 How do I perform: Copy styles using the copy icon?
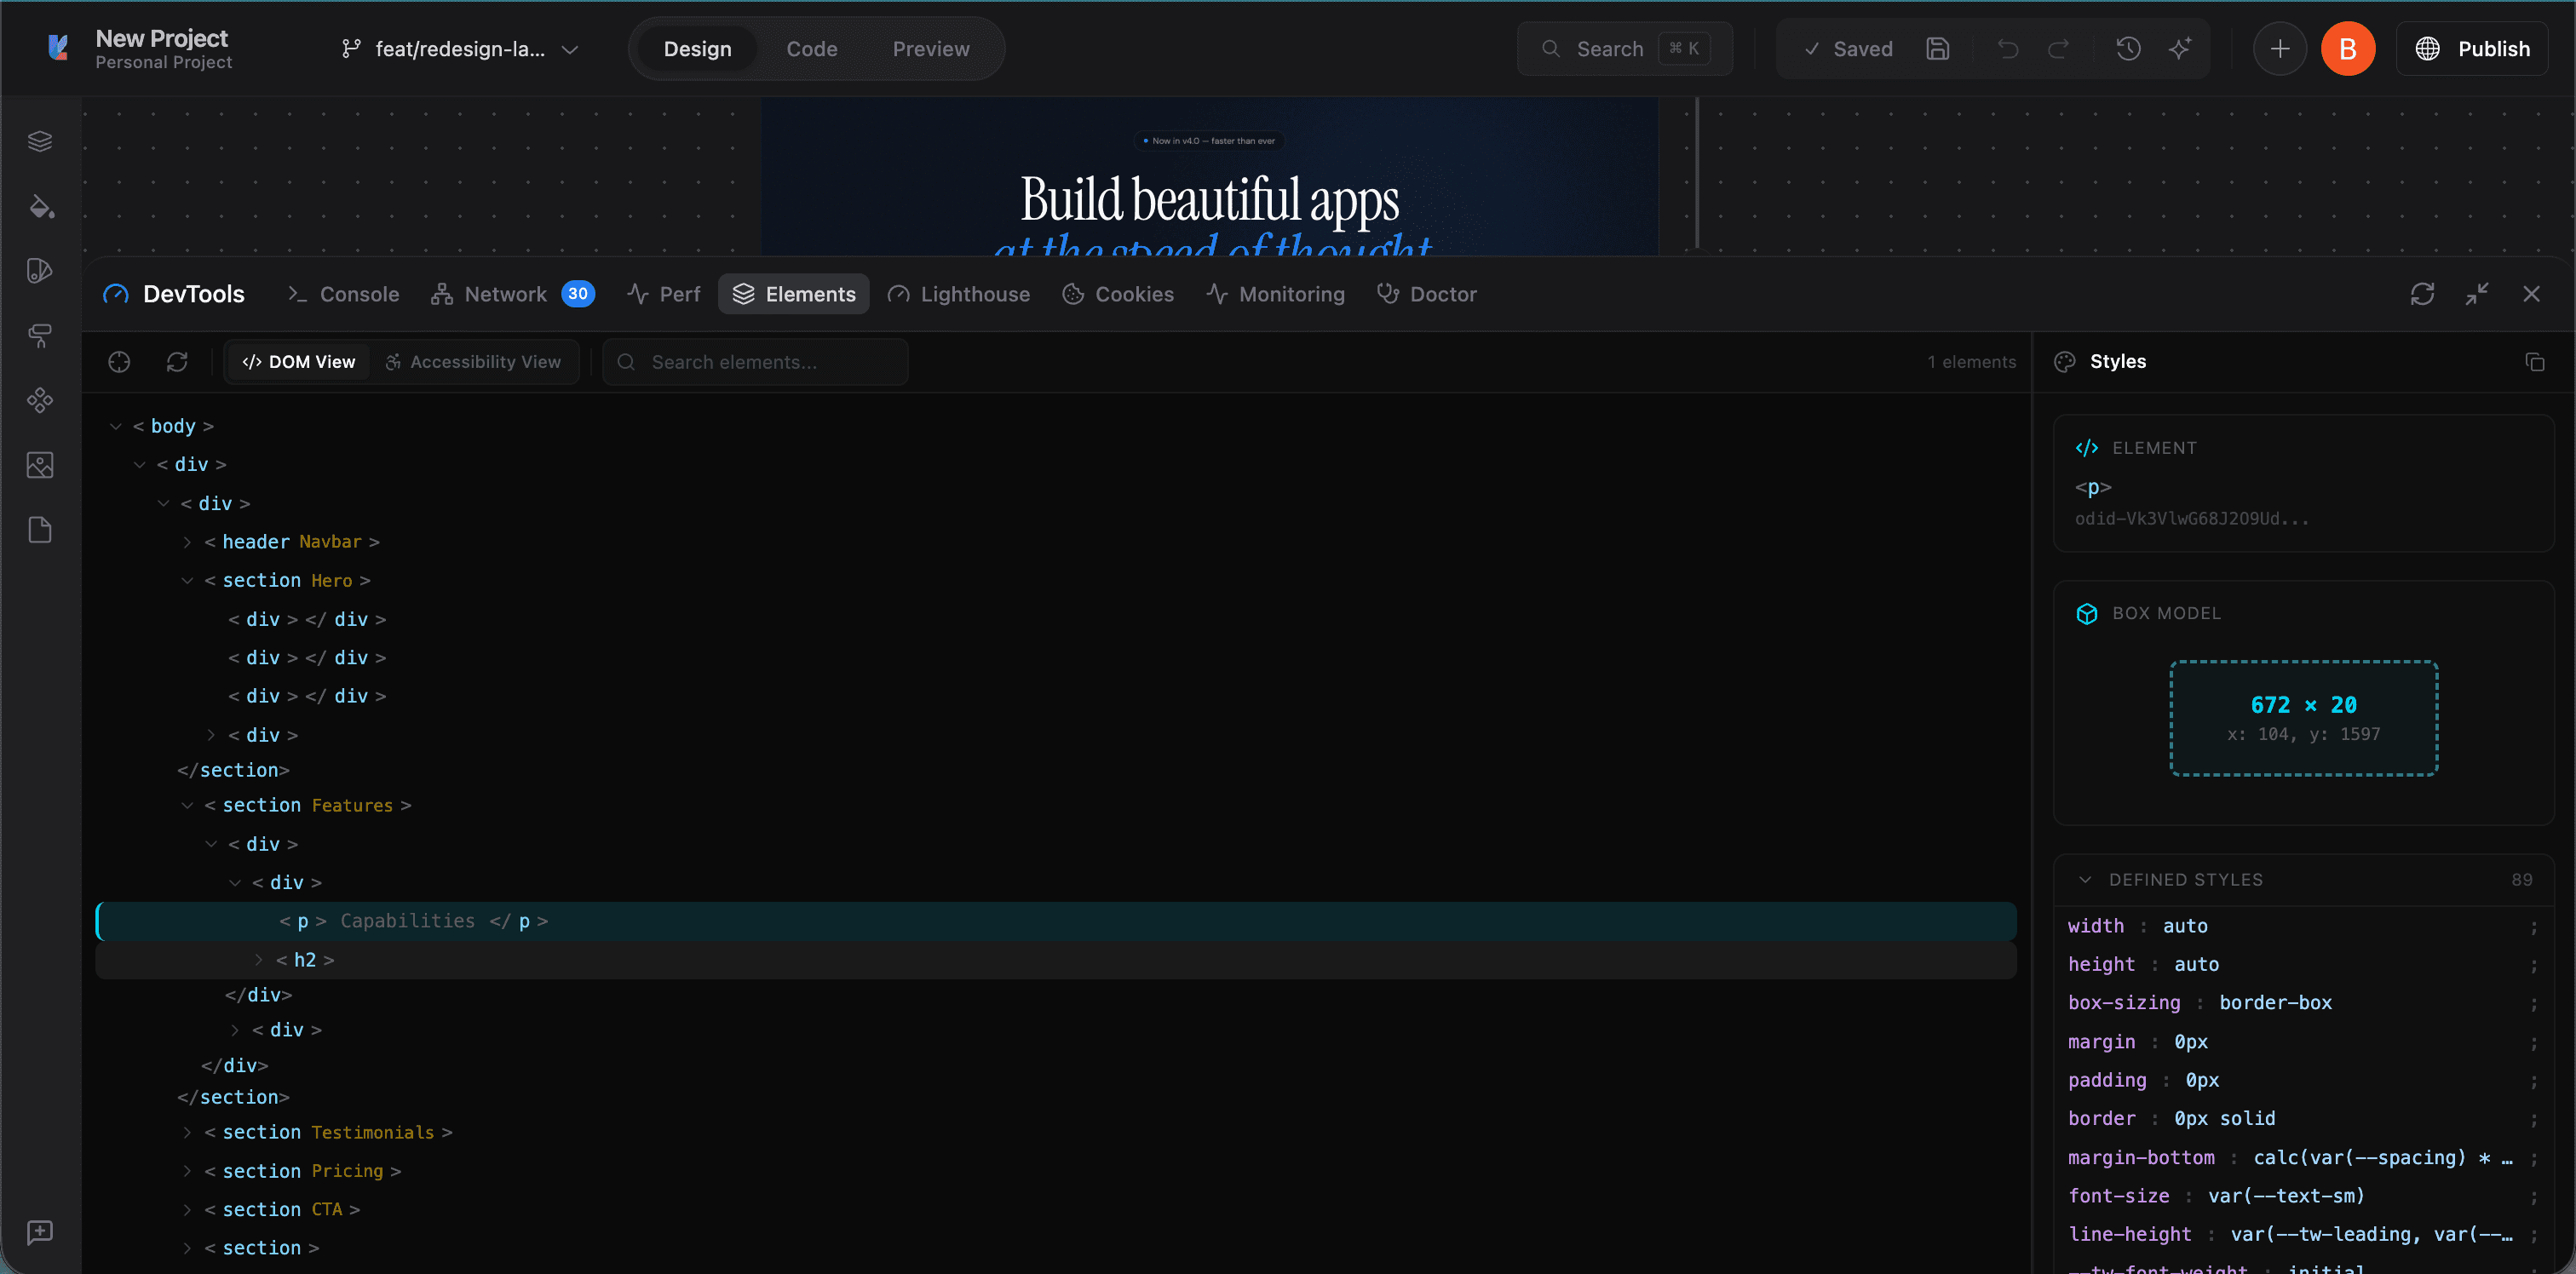pos(2534,362)
